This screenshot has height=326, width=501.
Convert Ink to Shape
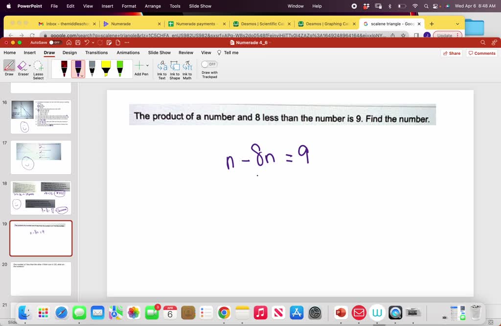coord(175,70)
